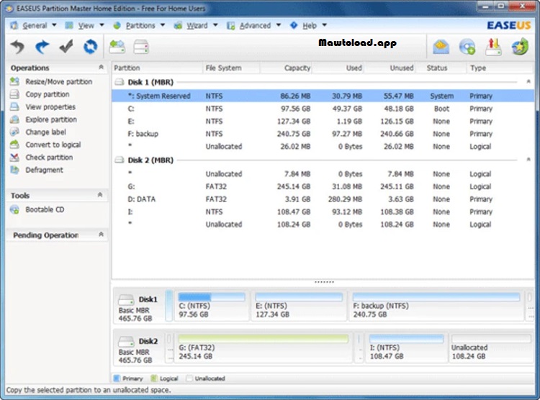This screenshot has width=540, height=400.
Task: Click the Disk 1 (MBR) drive icon in list
Action: pyautogui.click(x=119, y=82)
